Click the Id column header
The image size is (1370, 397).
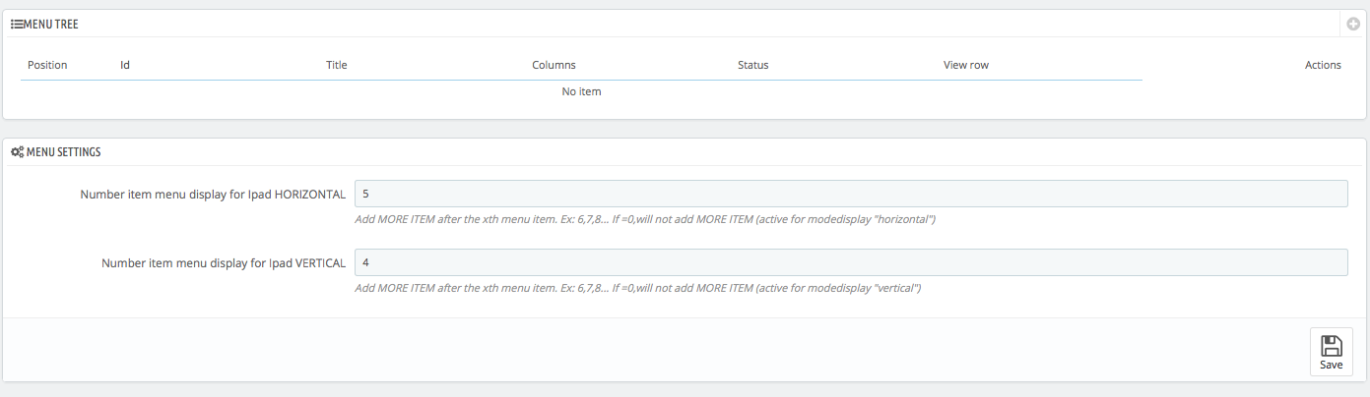(x=125, y=65)
